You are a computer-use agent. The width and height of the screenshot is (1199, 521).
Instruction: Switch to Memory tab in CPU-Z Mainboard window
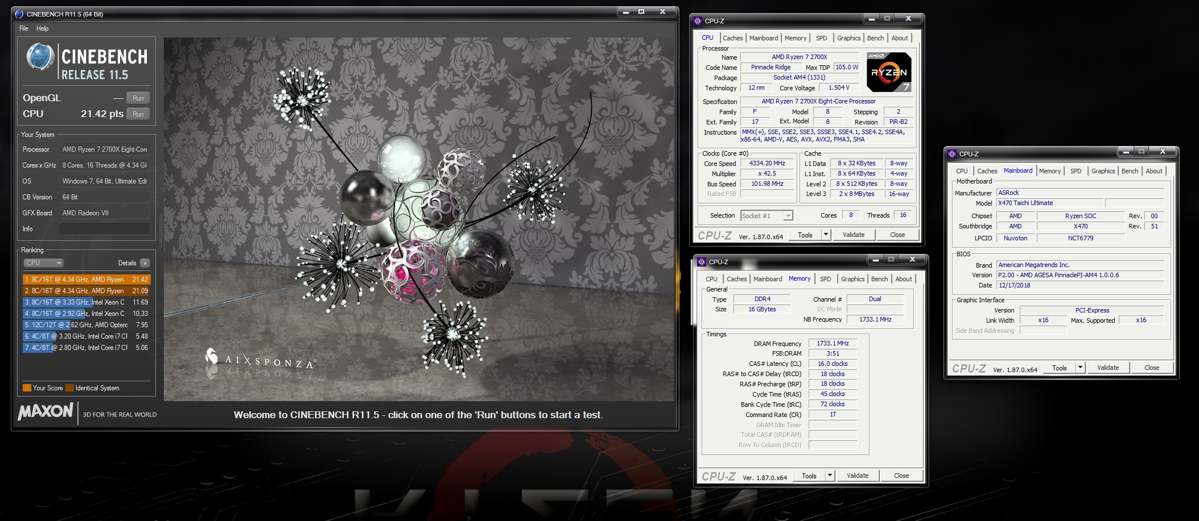1049,171
